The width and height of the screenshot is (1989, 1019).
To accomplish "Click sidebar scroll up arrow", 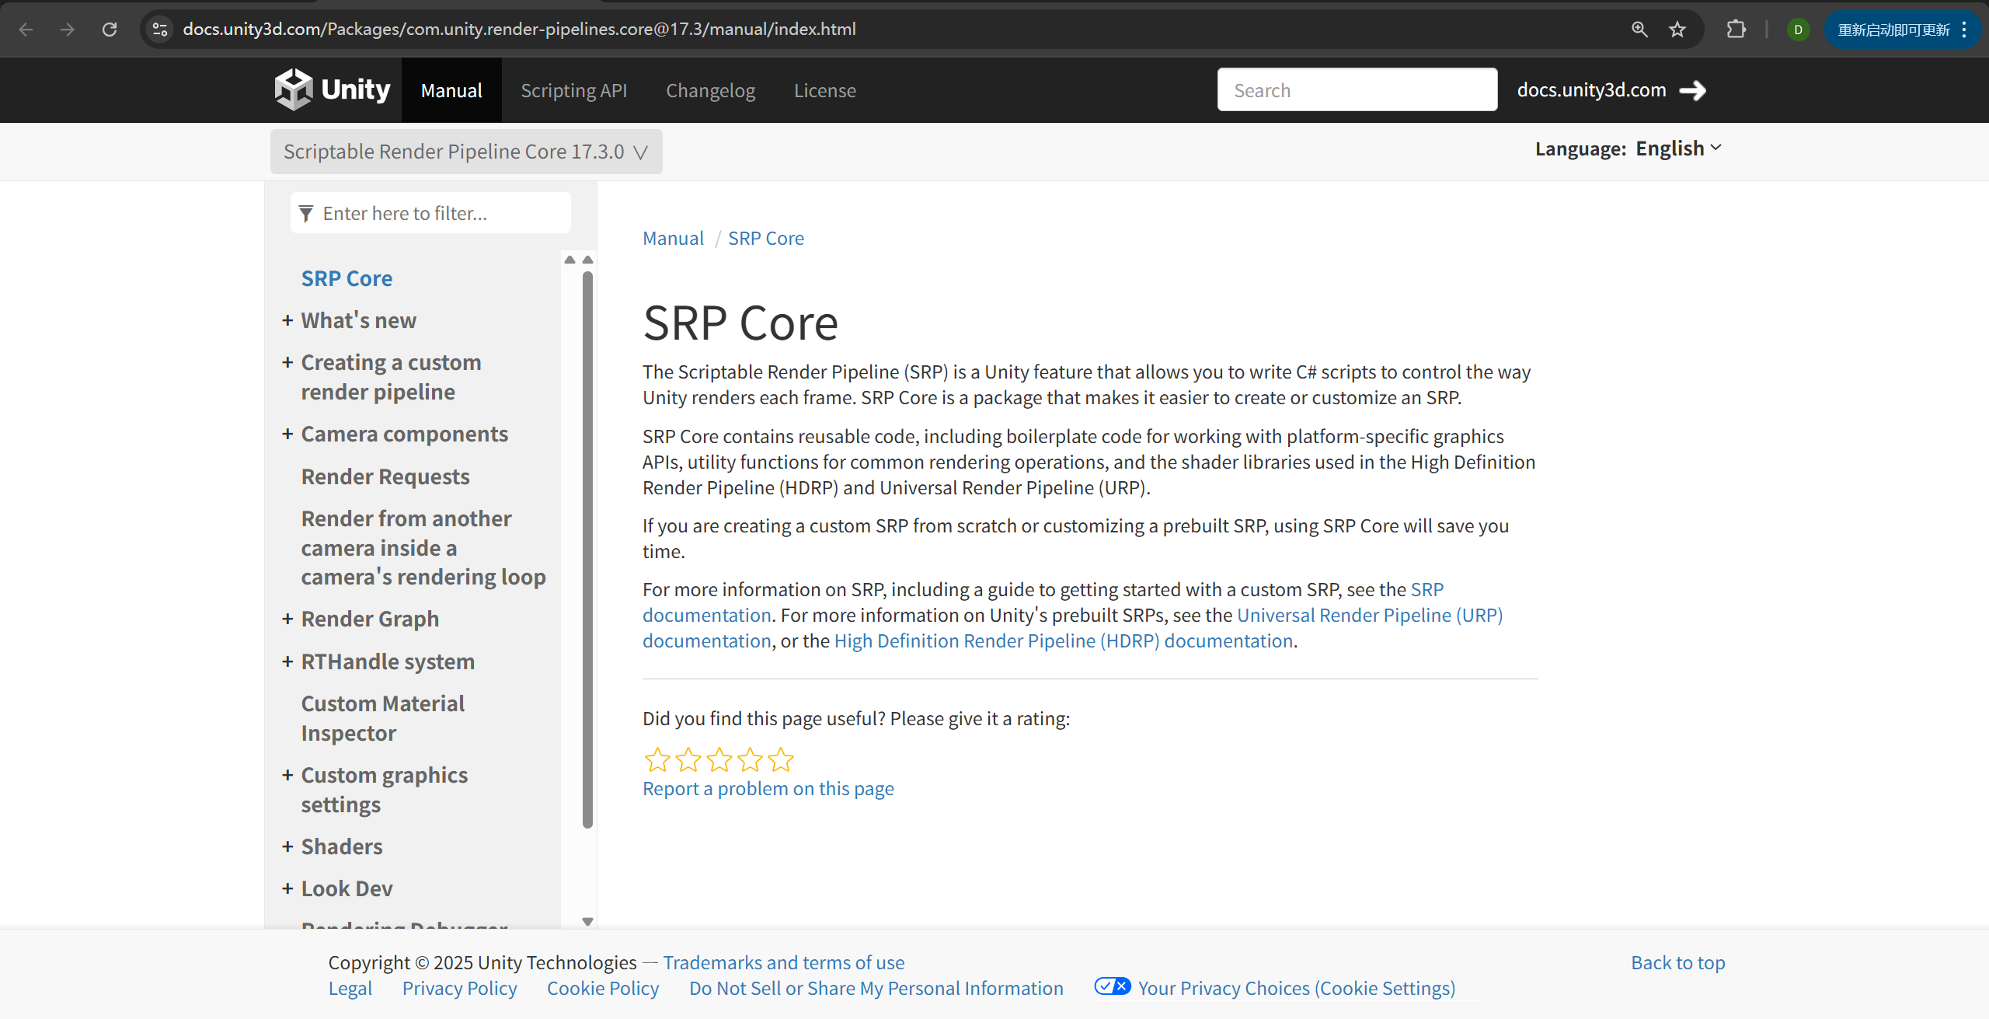I will (587, 260).
